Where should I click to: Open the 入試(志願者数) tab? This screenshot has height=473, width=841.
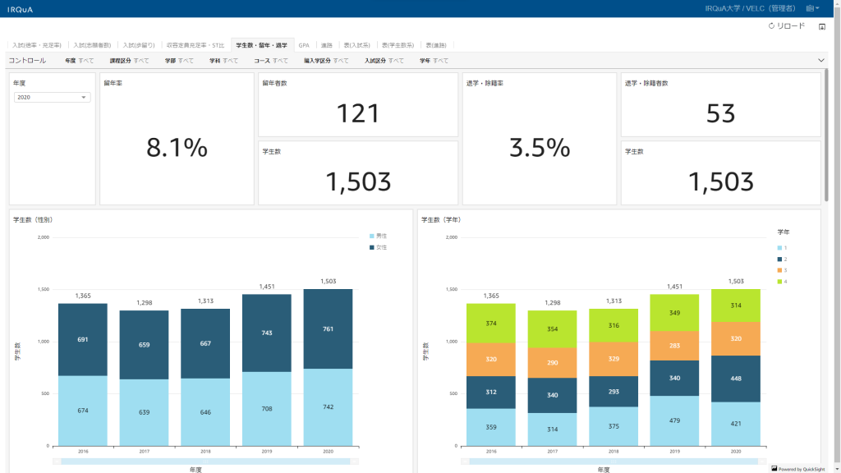[92, 45]
